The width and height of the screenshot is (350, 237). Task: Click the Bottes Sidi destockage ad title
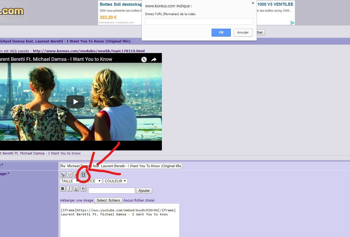(121, 4)
